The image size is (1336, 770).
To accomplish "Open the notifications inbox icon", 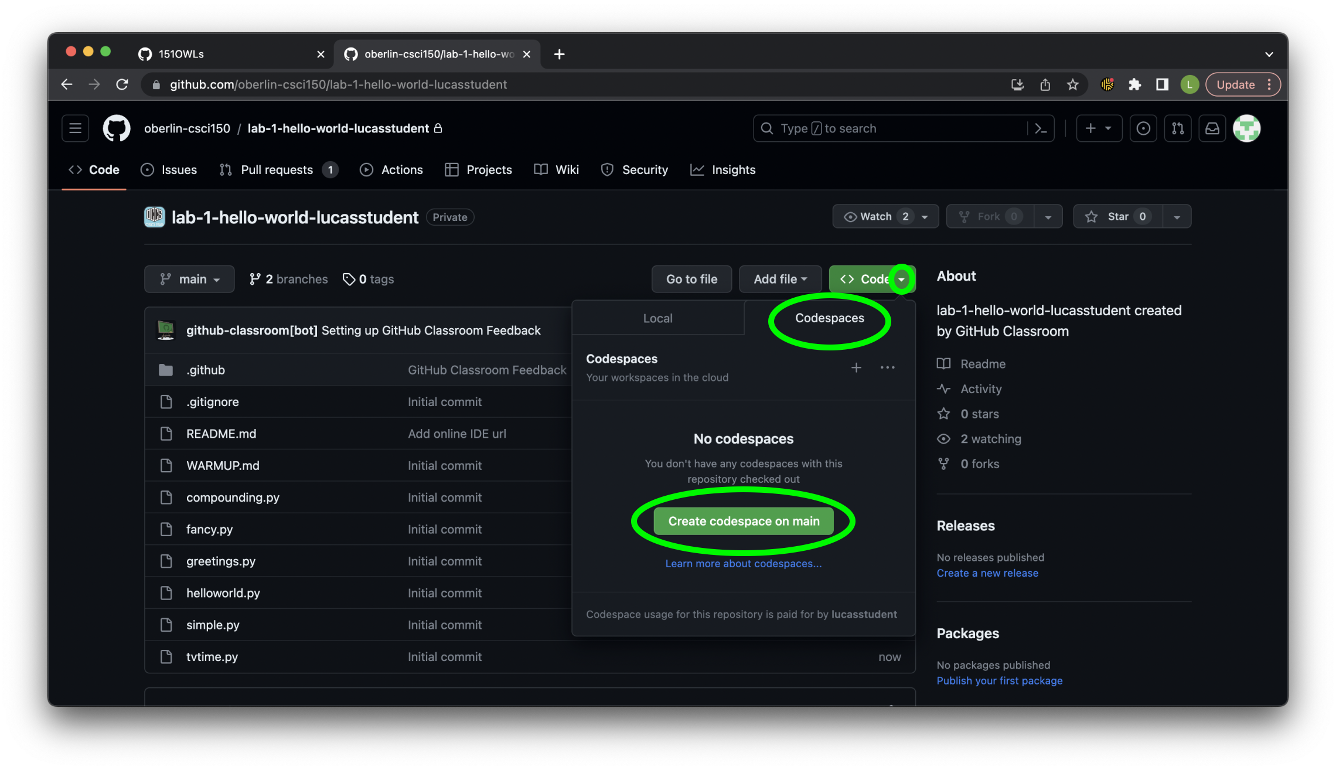I will coord(1212,128).
